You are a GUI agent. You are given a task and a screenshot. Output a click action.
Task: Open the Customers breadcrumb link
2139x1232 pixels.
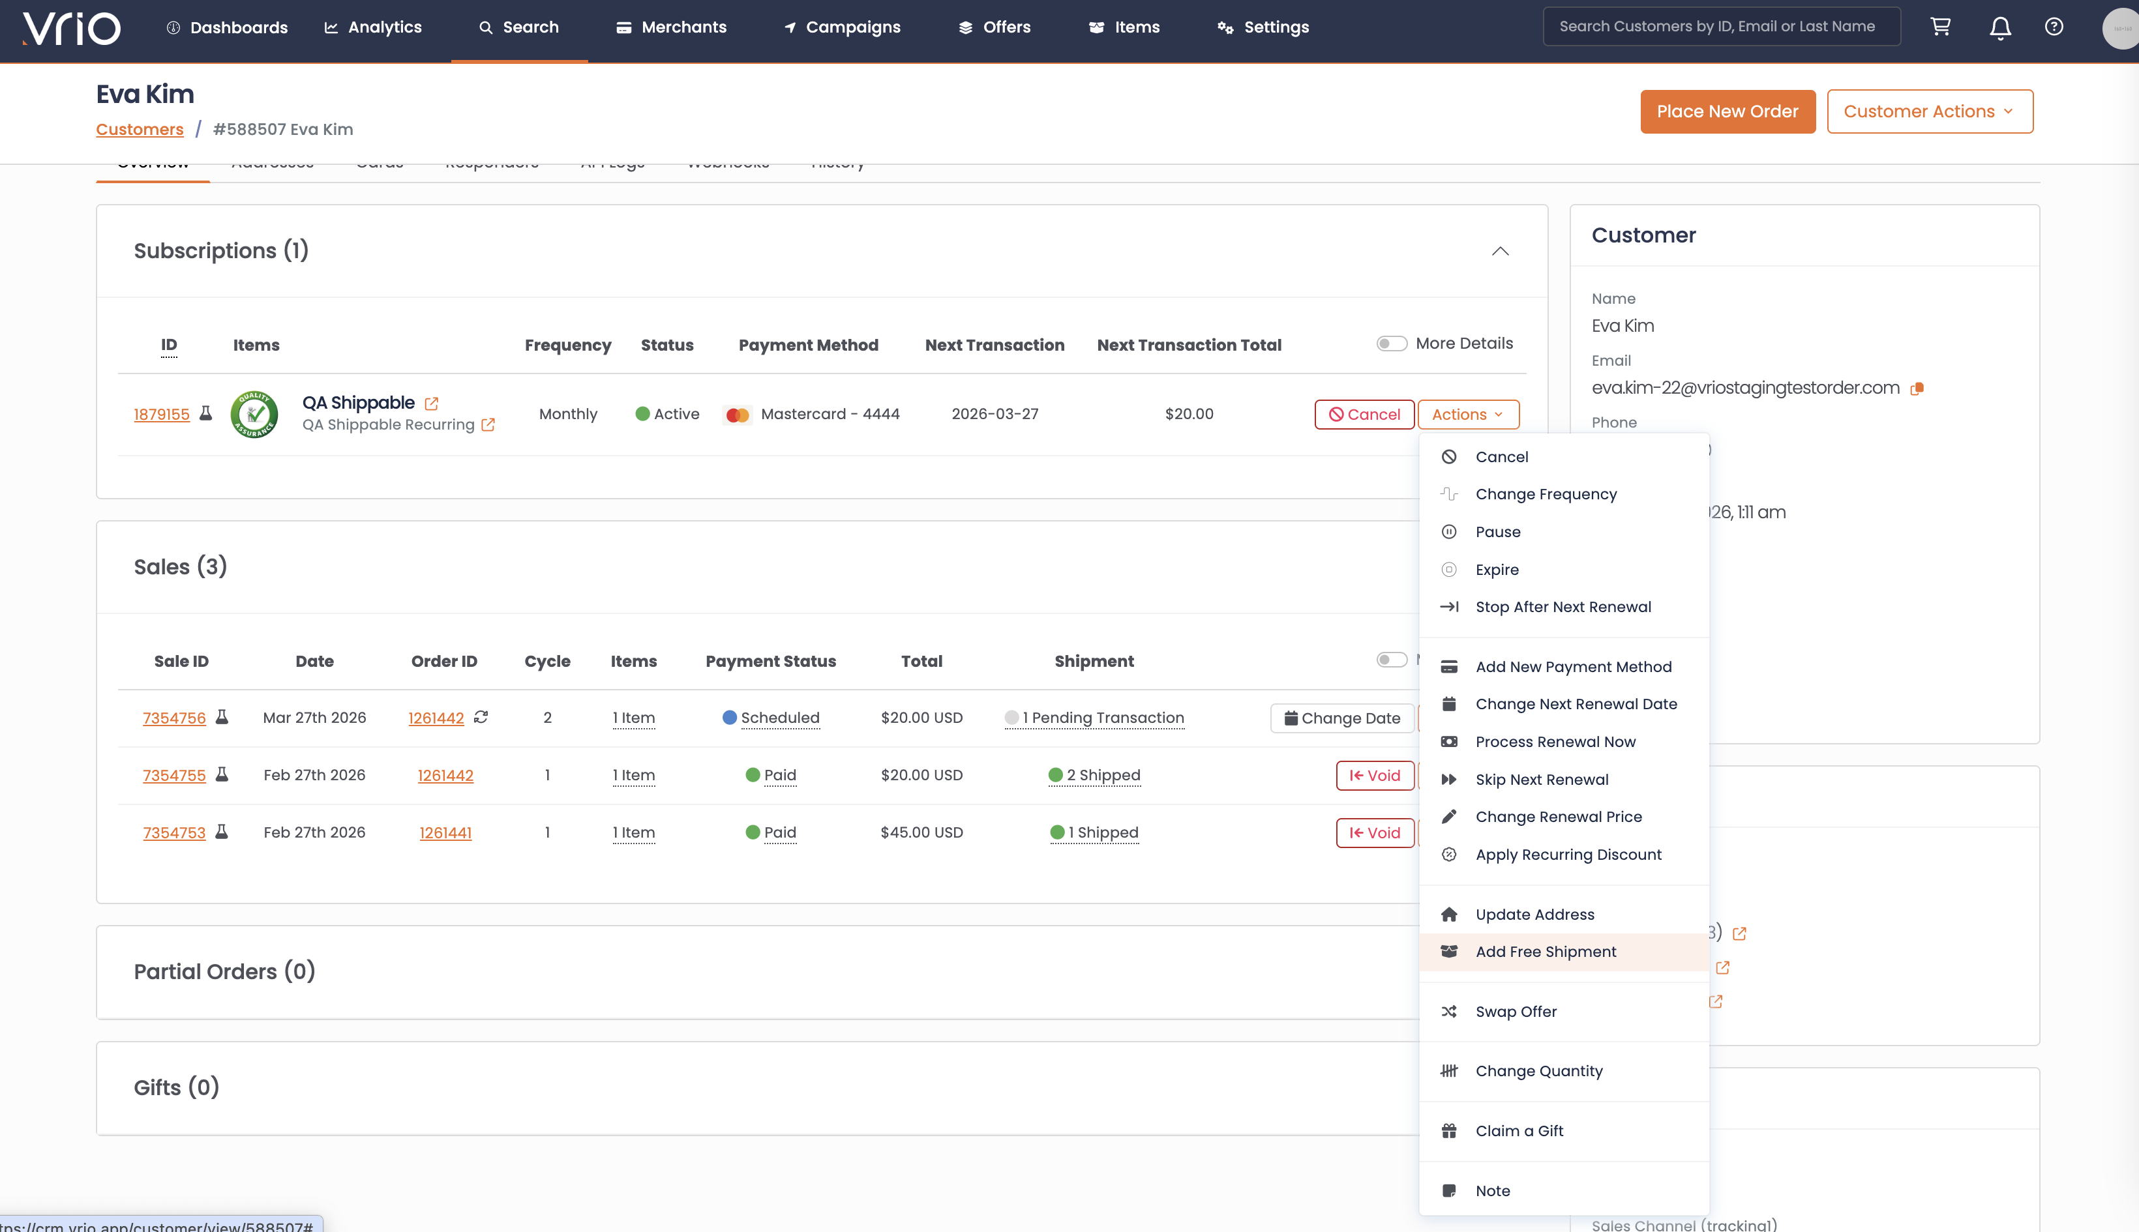(140, 130)
